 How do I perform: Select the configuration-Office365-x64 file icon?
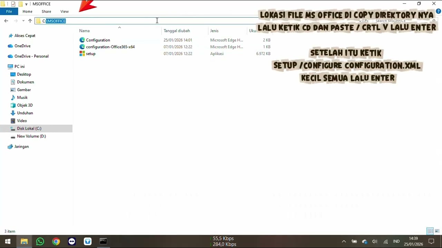click(x=82, y=47)
